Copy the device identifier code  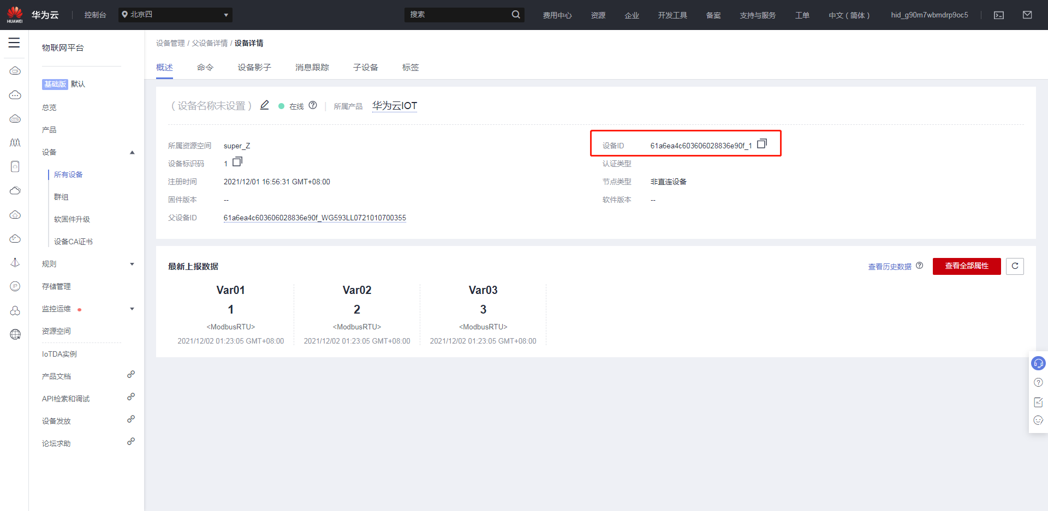click(x=237, y=162)
